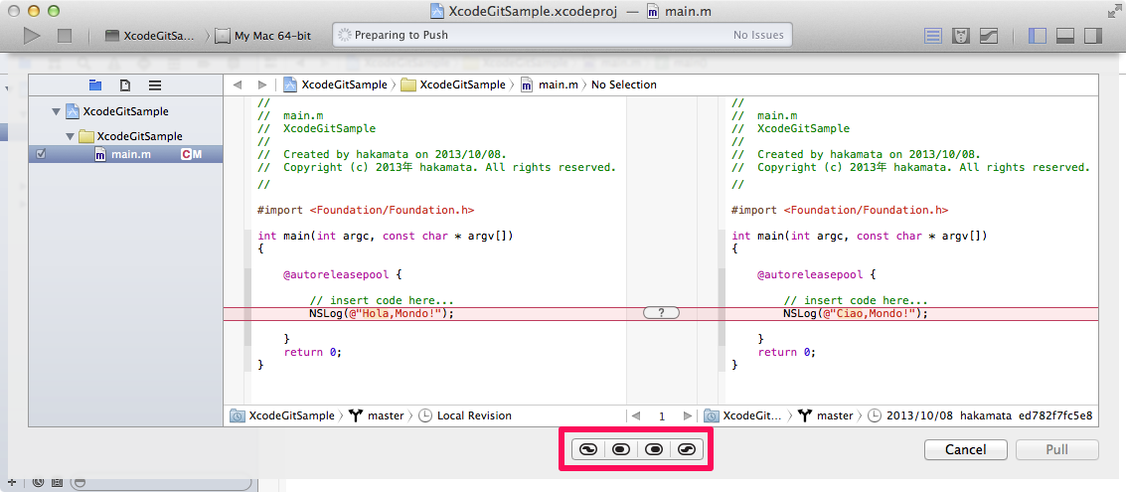Click the Cancel button
The height and width of the screenshot is (492, 1126).
click(965, 449)
